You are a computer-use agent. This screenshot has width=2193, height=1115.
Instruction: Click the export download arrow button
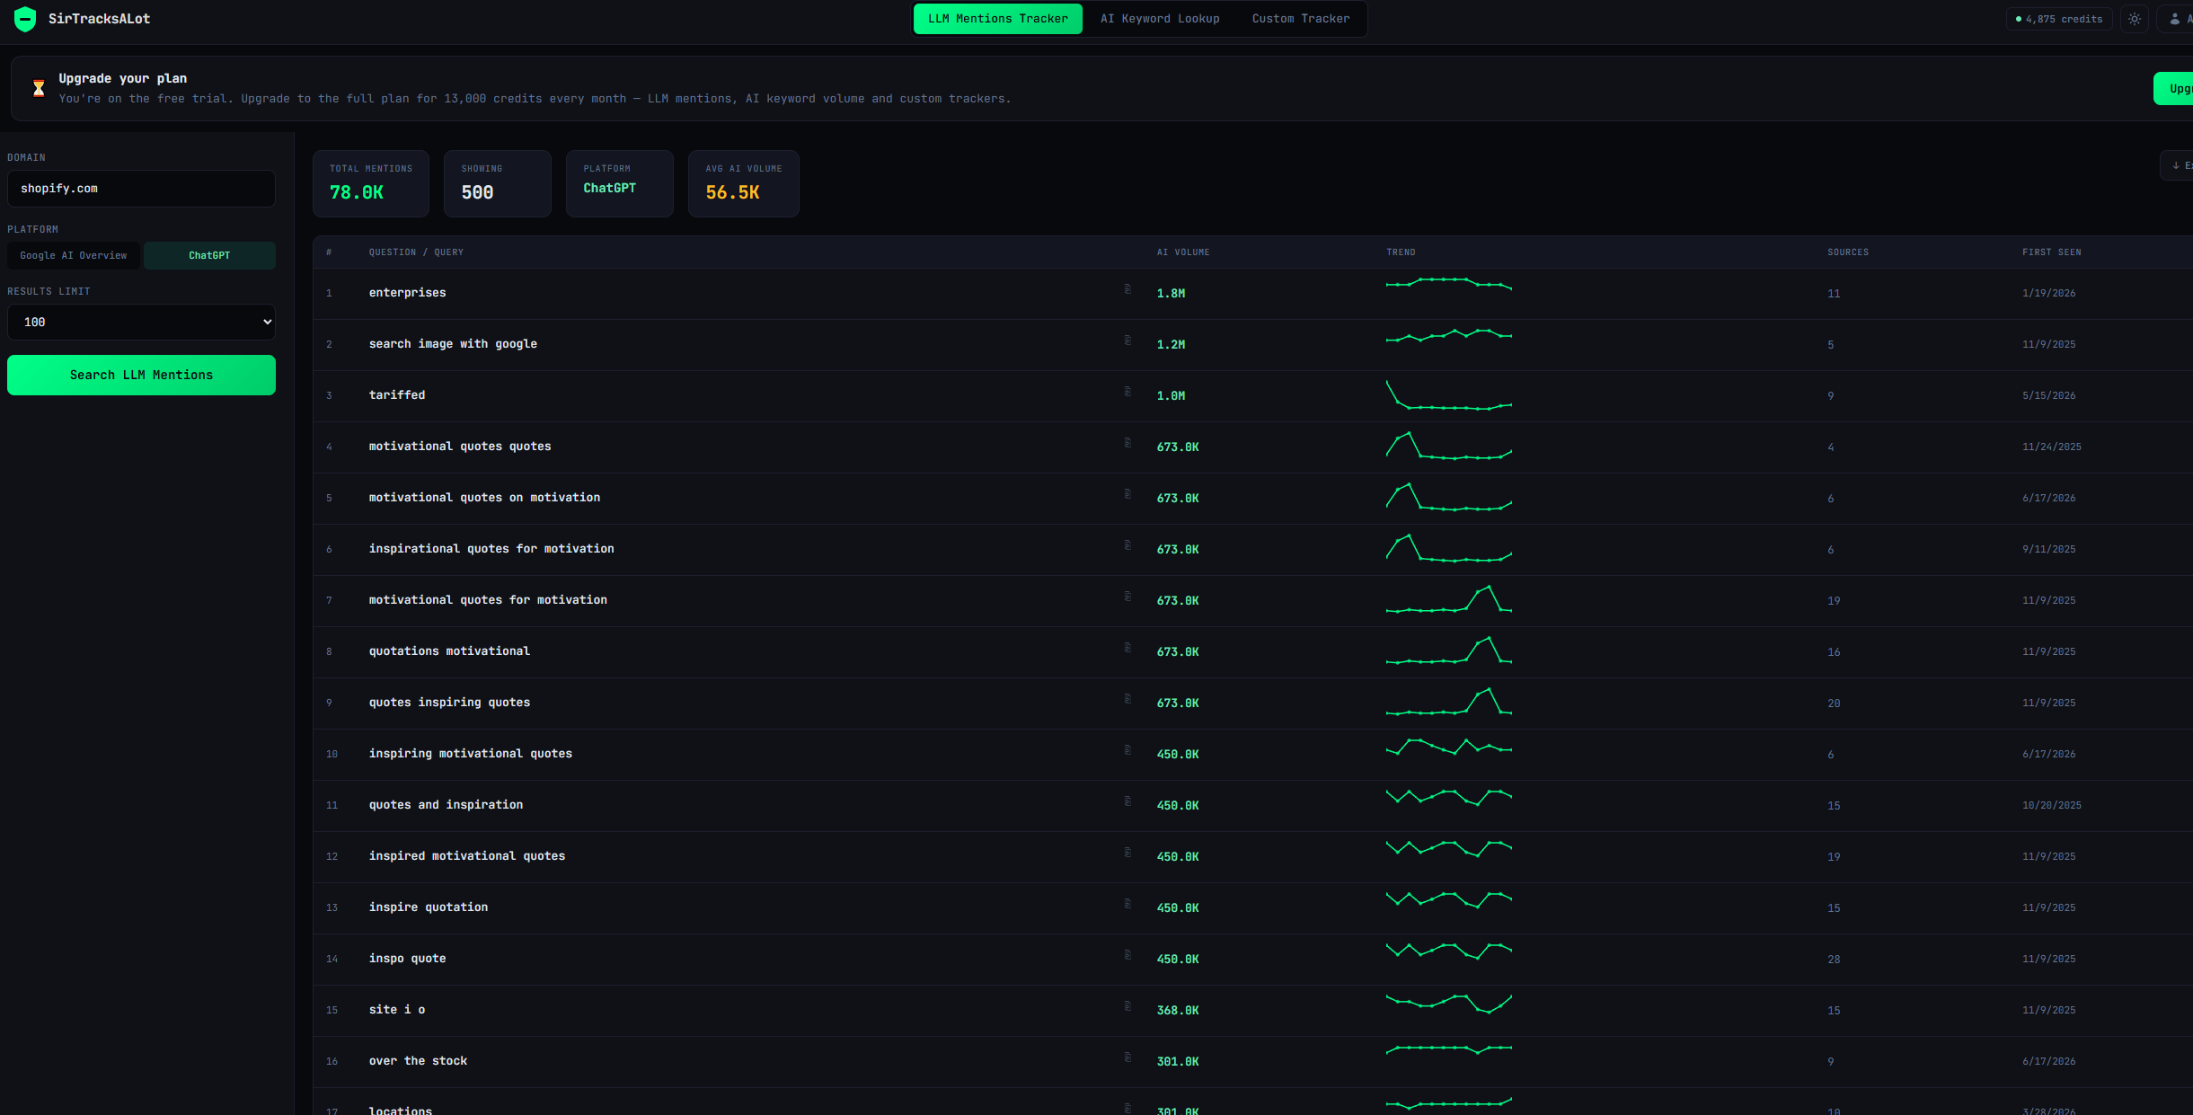[x=2177, y=165]
